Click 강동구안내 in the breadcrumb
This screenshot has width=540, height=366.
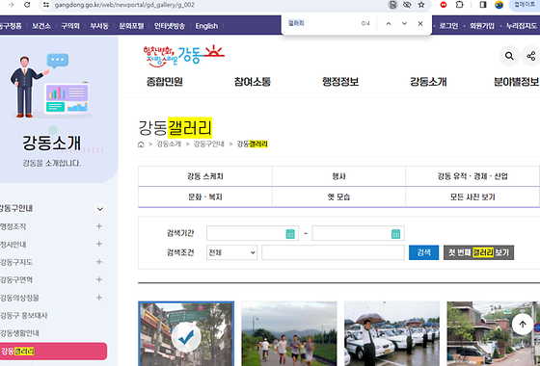pos(208,144)
